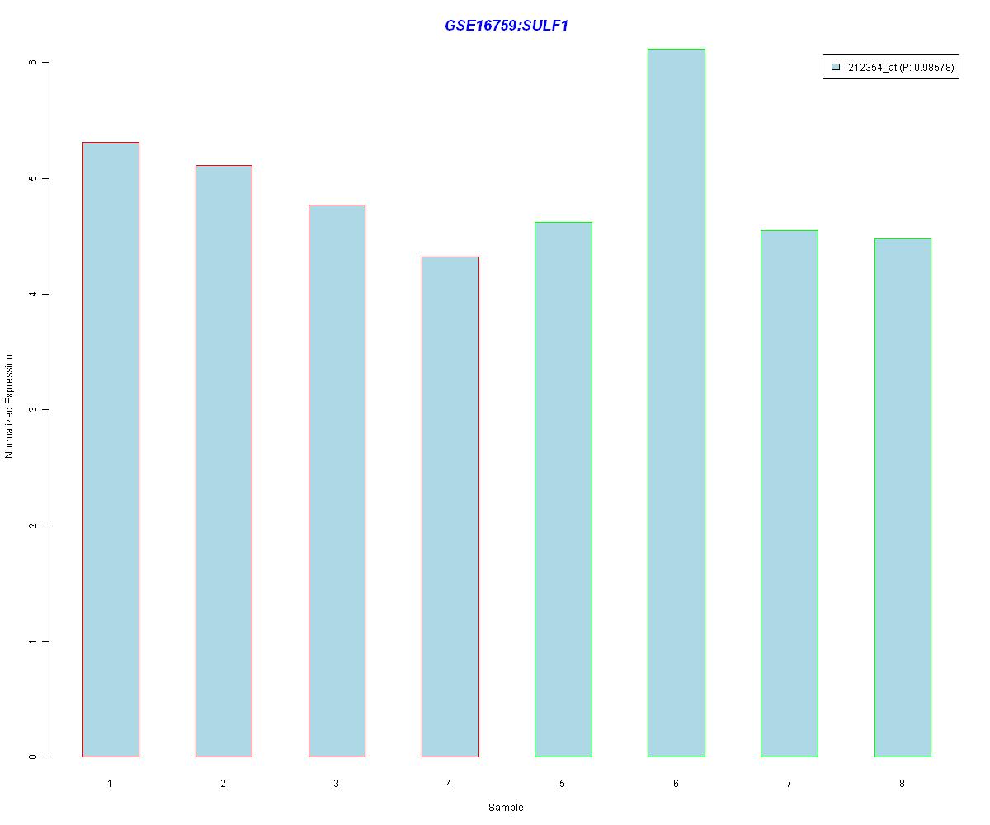Click x-axis tick label 2
Screen dimensions: 990x825
point(224,783)
